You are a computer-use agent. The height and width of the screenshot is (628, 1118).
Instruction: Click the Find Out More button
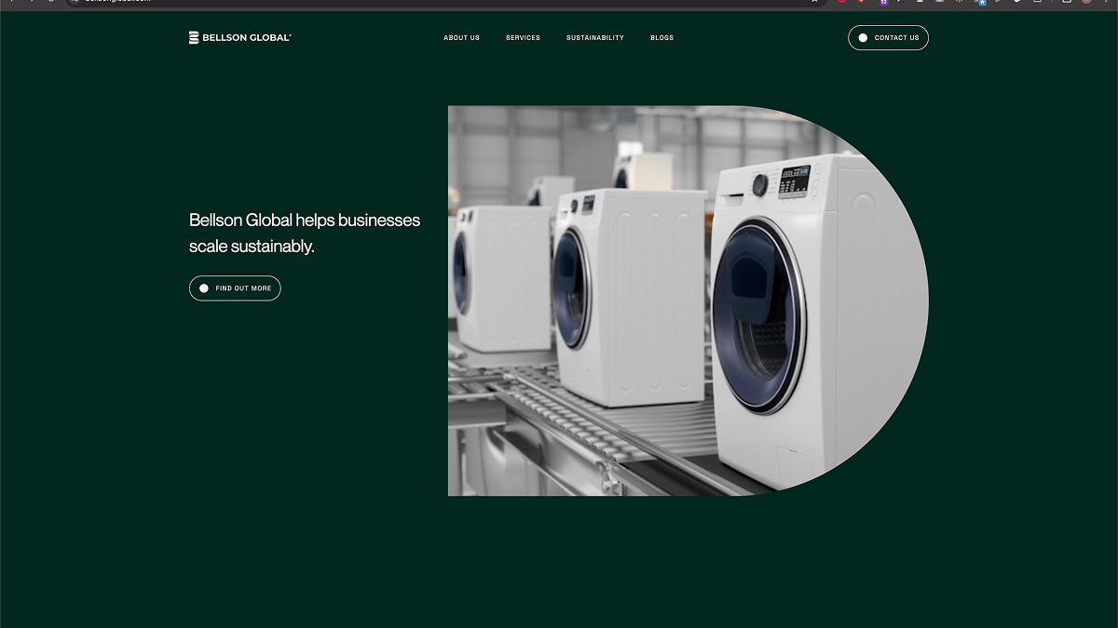tap(235, 288)
